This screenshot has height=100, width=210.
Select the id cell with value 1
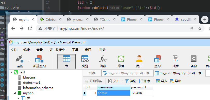point(91,93)
